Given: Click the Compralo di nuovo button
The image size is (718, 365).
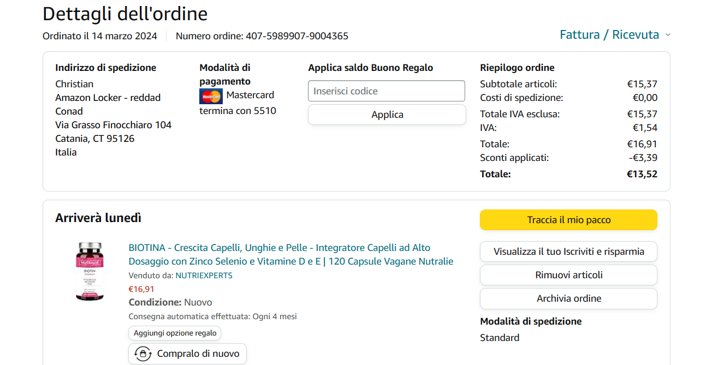Looking at the screenshot, I should (187, 354).
